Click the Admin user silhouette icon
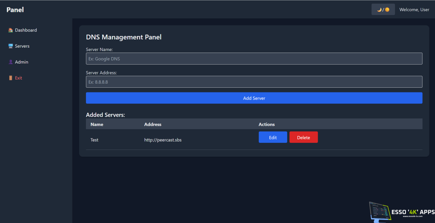This screenshot has width=435, height=223. click(x=11, y=62)
